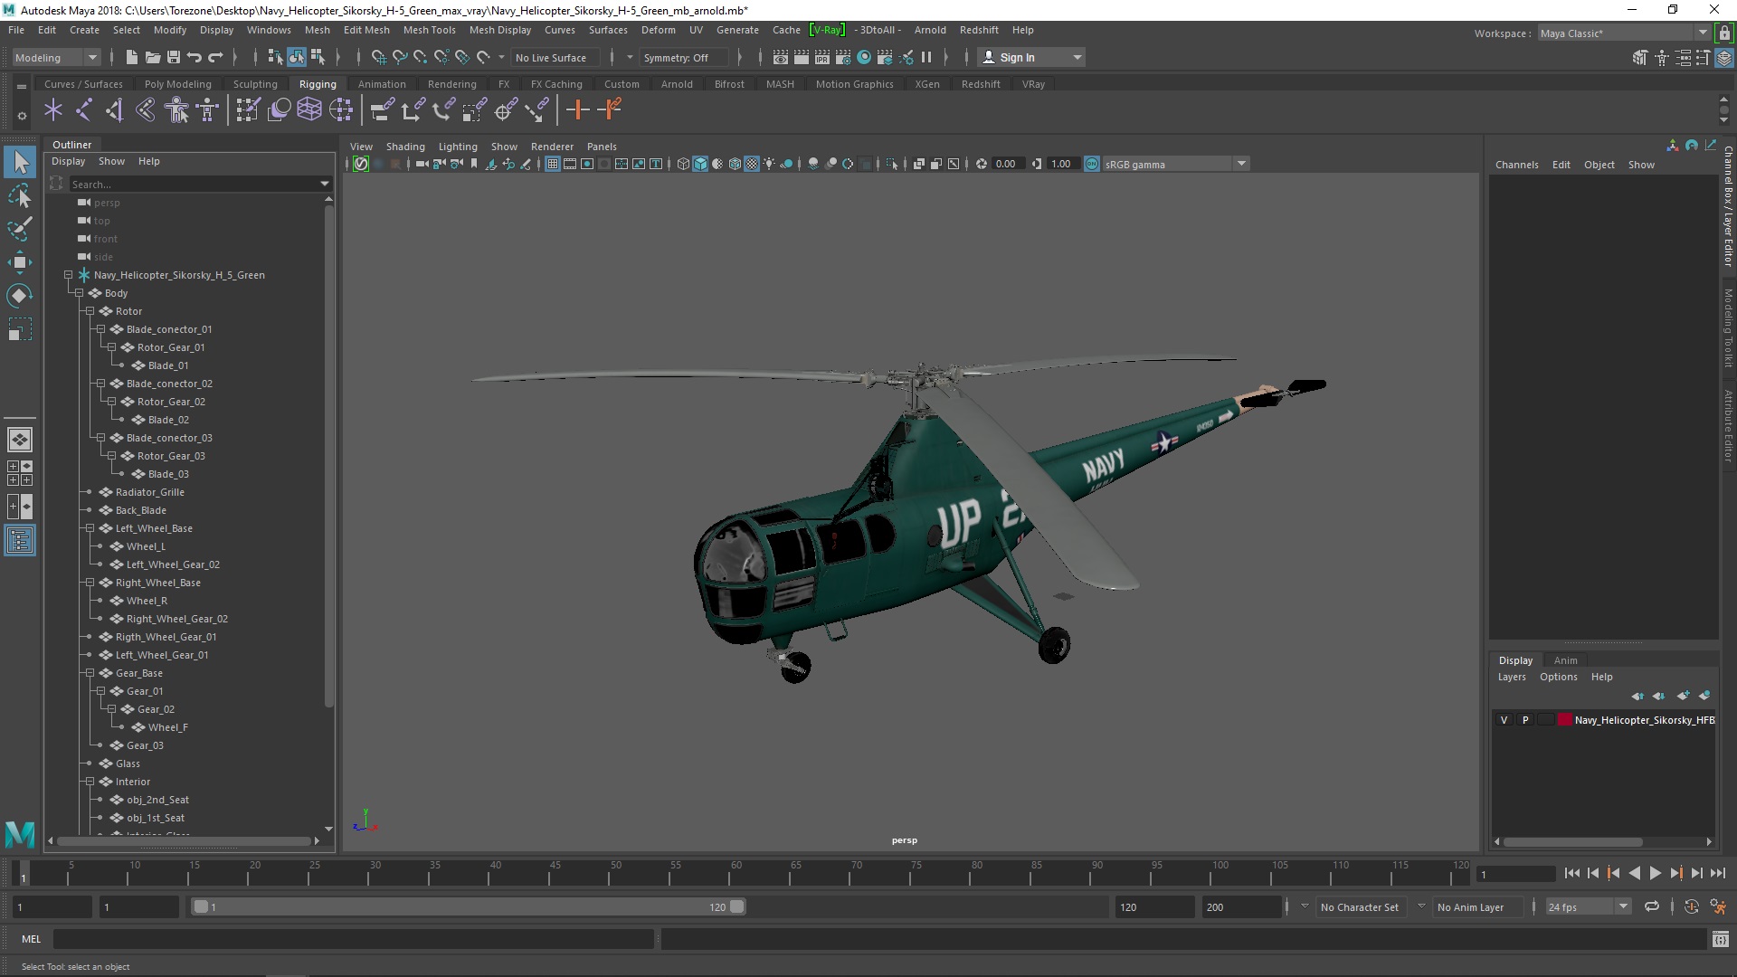Click the orange Set Key plus icon
Screen dimensions: 1737x977
tap(577, 110)
